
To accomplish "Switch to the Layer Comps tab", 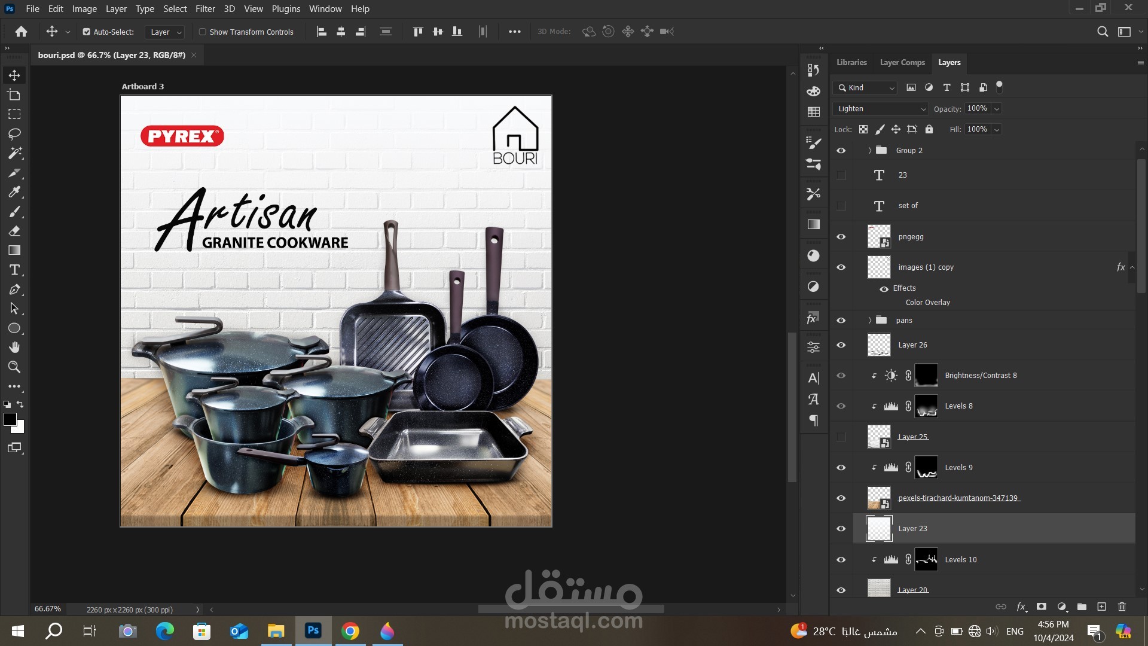I will click(x=902, y=62).
